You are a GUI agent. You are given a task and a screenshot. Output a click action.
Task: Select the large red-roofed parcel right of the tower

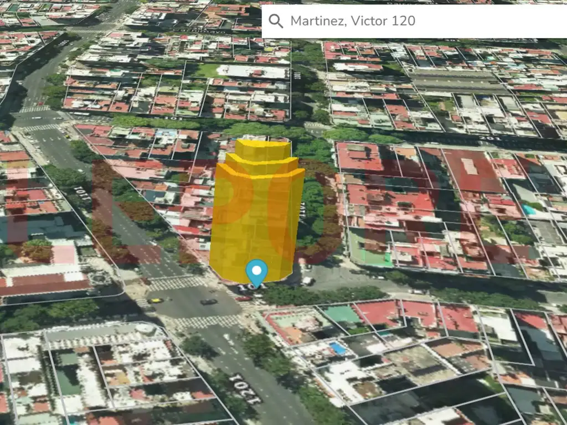click(471, 172)
